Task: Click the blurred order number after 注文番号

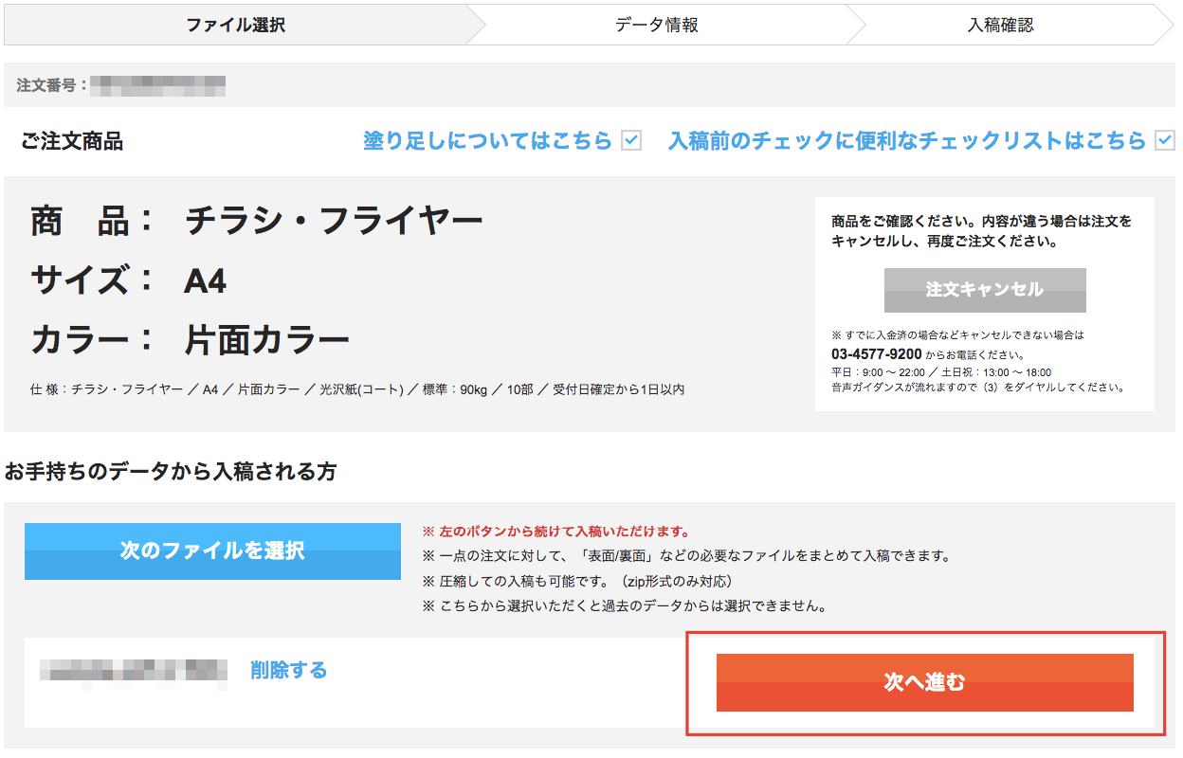Action: (163, 85)
